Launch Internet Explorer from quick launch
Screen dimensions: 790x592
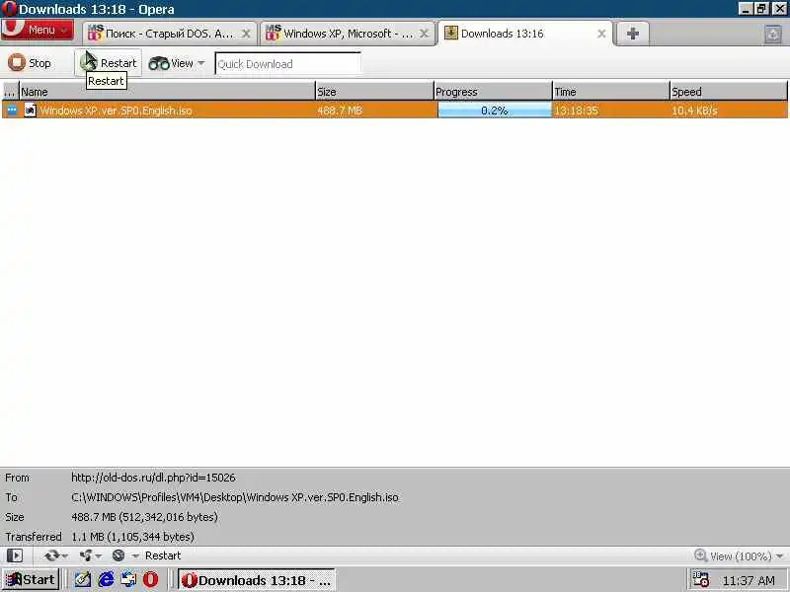(x=106, y=579)
